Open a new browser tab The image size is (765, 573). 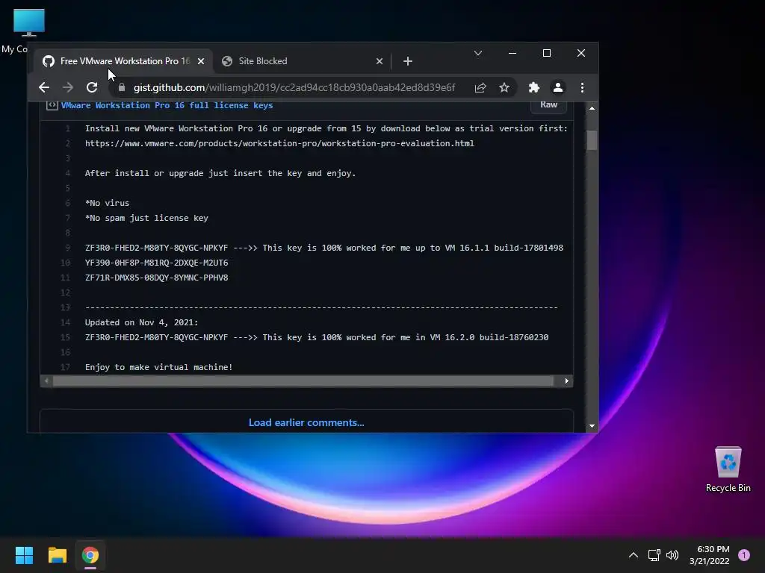tap(408, 61)
